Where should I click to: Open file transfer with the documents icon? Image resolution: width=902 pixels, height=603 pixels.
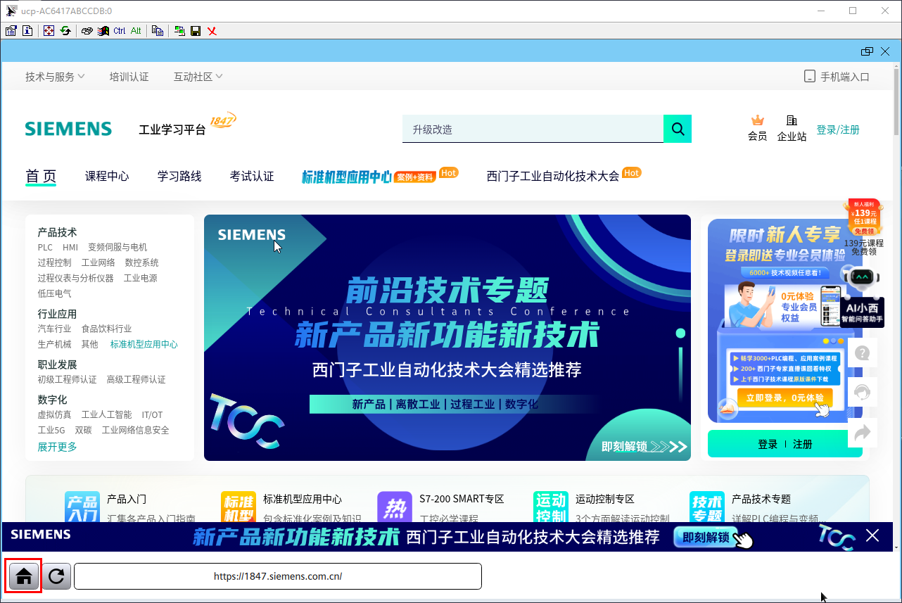(x=158, y=31)
